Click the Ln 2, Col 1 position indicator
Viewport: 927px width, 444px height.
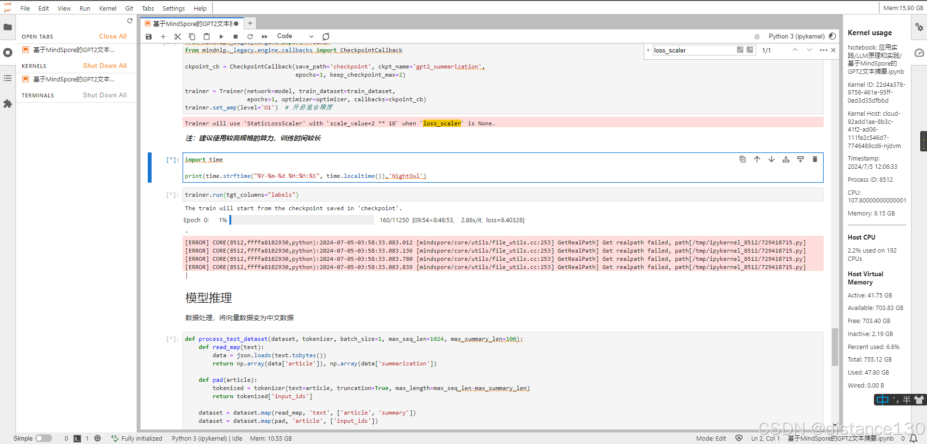tap(765, 438)
